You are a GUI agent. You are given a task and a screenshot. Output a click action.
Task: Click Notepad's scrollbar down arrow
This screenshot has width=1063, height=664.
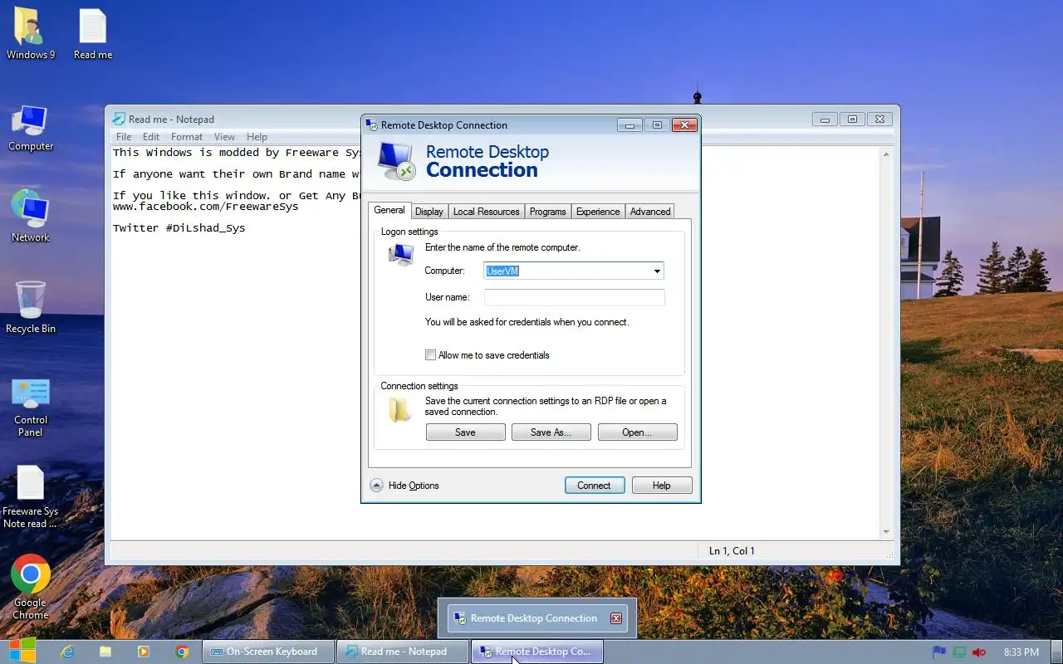886,531
